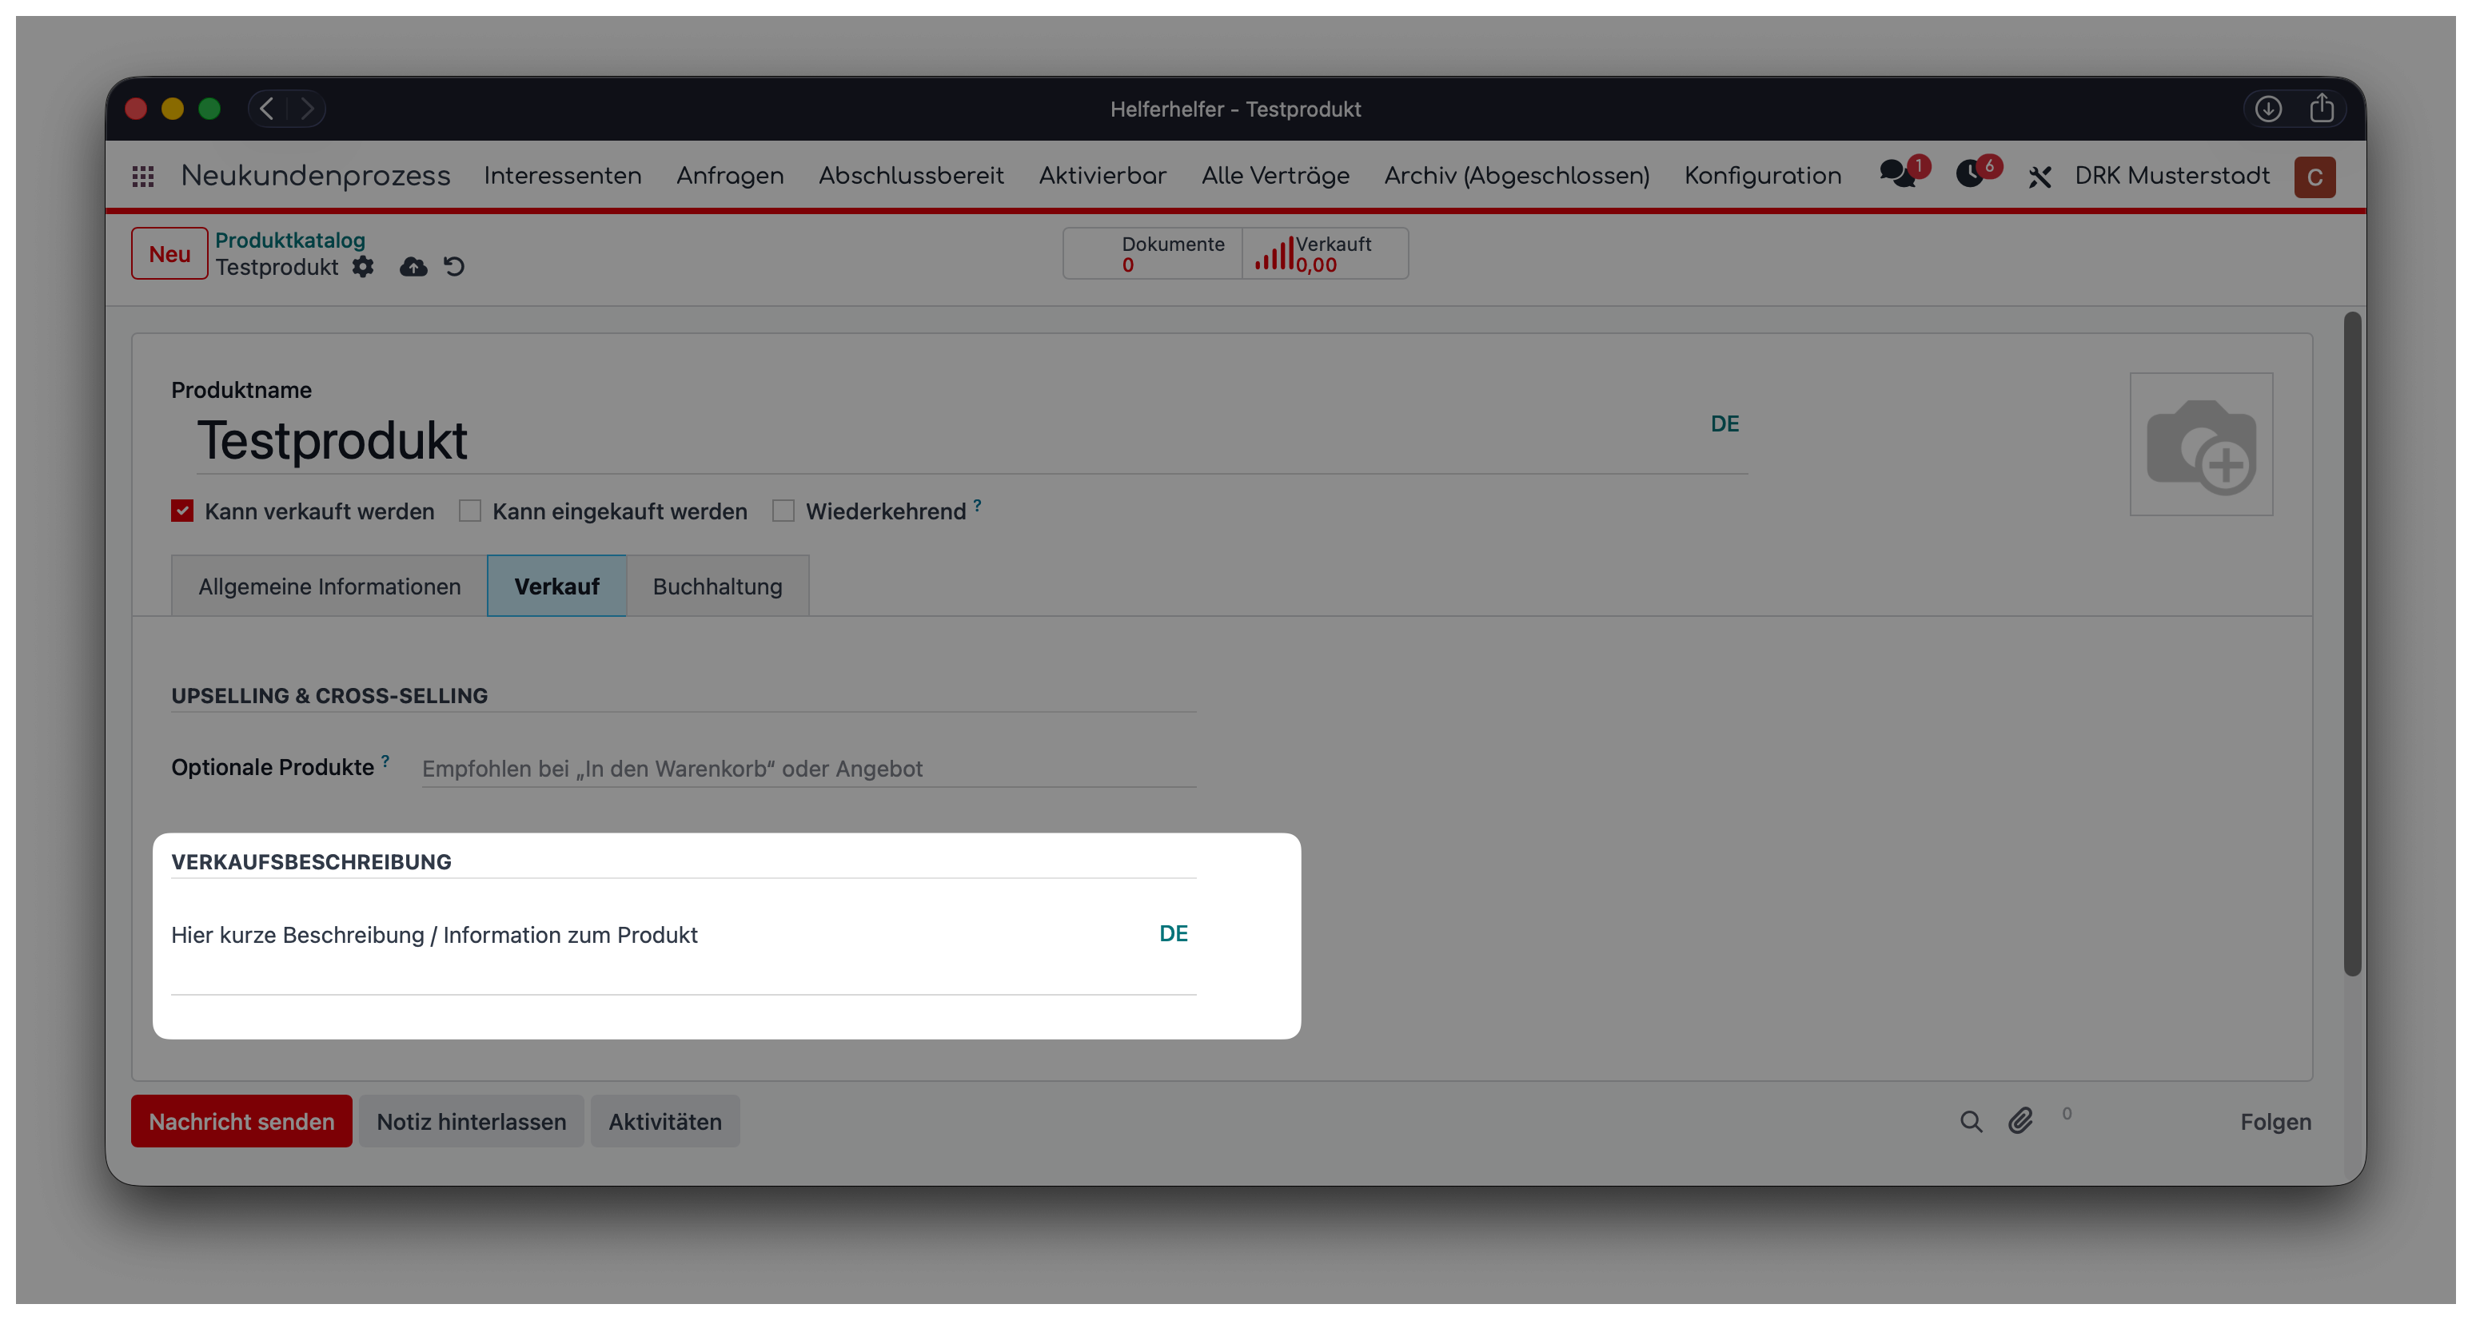Uncheck Kann verkauft werden
The height and width of the screenshot is (1320, 2472).
(x=182, y=511)
